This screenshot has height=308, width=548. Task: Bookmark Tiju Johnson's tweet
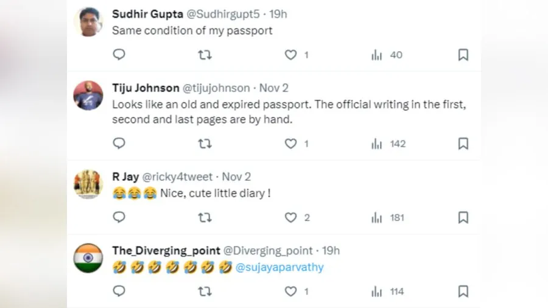point(463,144)
